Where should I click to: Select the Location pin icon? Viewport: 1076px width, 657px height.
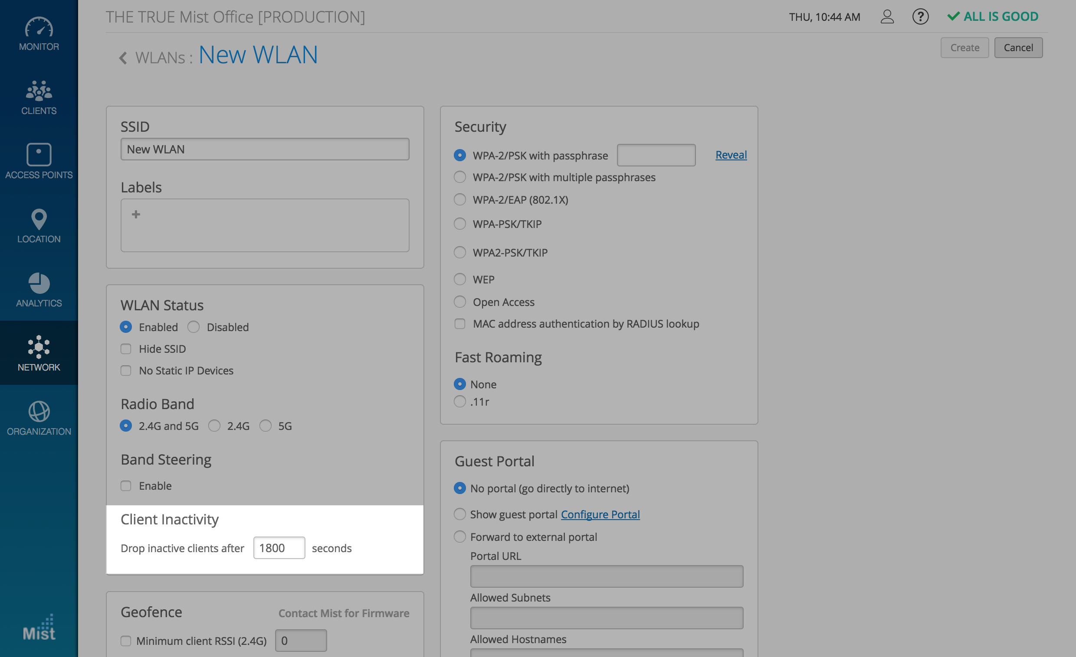point(39,219)
